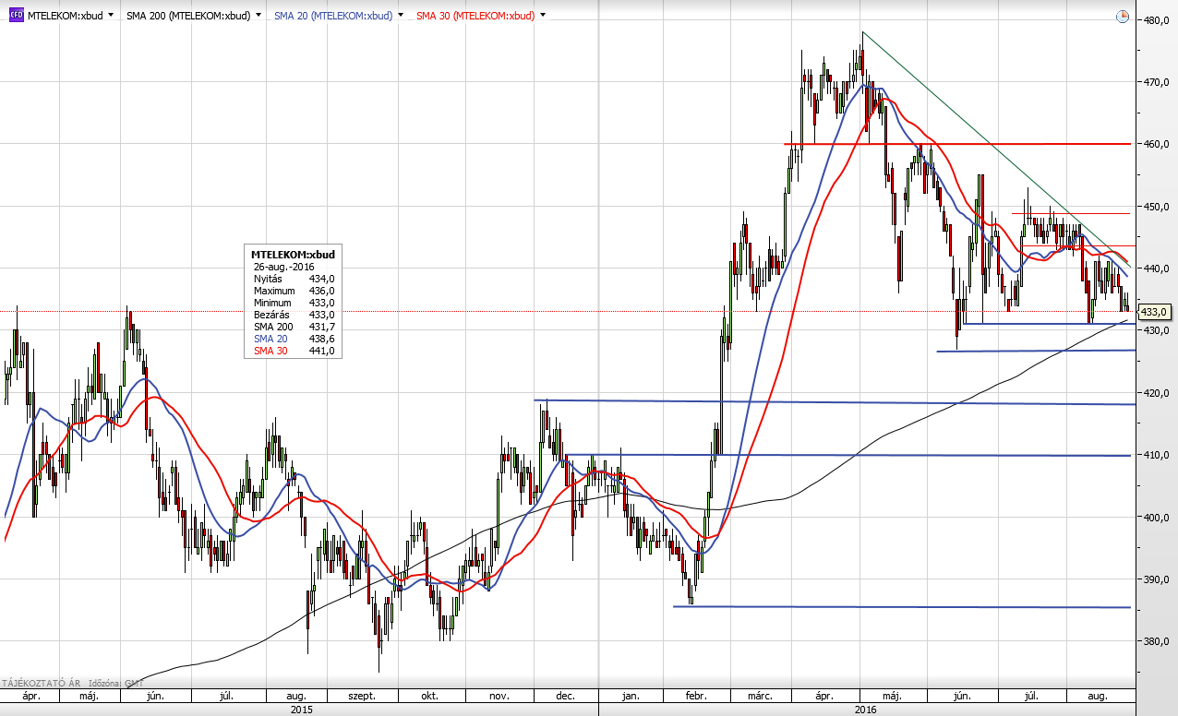Click the 380,0 price axis label
Image resolution: width=1178 pixels, height=716 pixels.
tap(1157, 641)
